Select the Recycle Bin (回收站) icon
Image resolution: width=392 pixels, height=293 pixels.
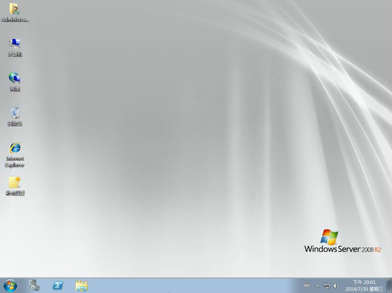(x=15, y=113)
